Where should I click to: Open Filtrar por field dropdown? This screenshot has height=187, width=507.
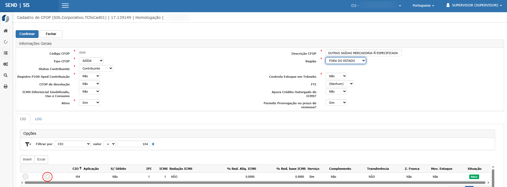tap(73, 144)
